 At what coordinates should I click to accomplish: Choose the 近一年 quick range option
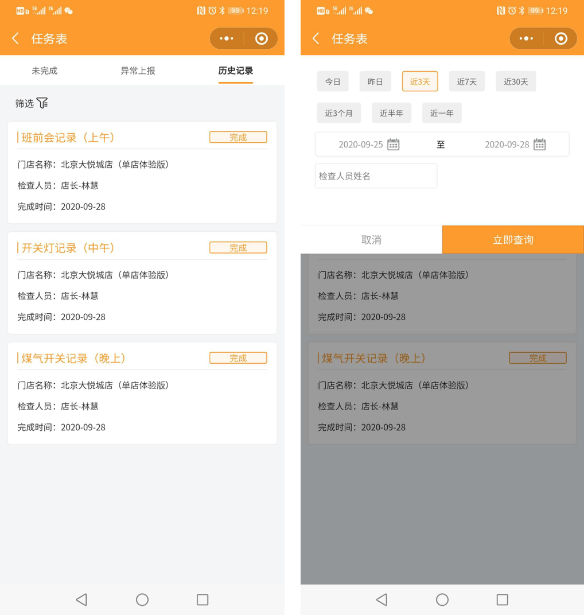(x=442, y=113)
